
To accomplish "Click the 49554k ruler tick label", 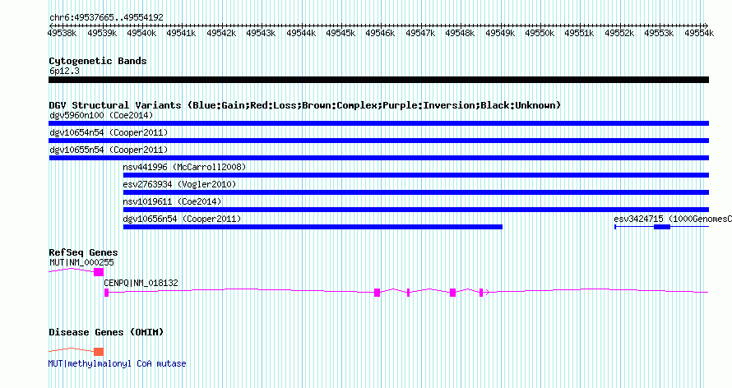I will coord(699,33).
